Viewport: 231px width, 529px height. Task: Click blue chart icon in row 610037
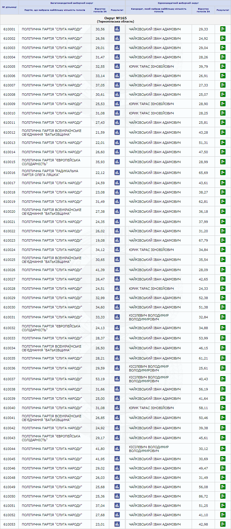pos(117,379)
